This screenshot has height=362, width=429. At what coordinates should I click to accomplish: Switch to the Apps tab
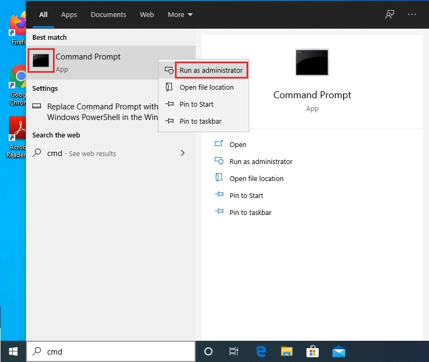coord(69,14)
